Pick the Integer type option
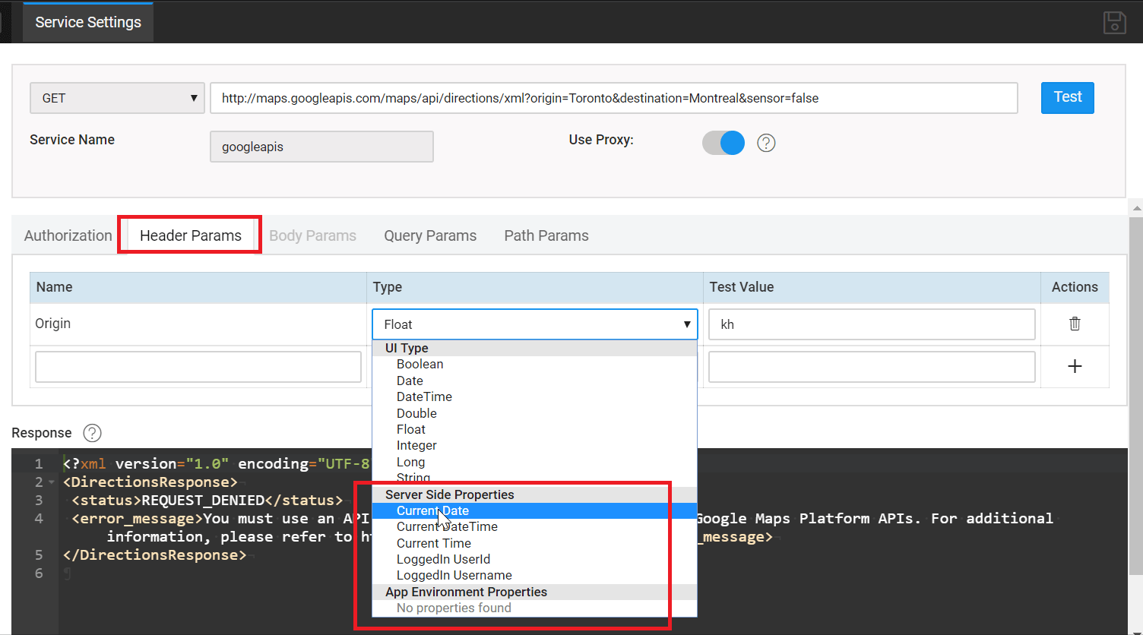 click(x=416, y=445)
